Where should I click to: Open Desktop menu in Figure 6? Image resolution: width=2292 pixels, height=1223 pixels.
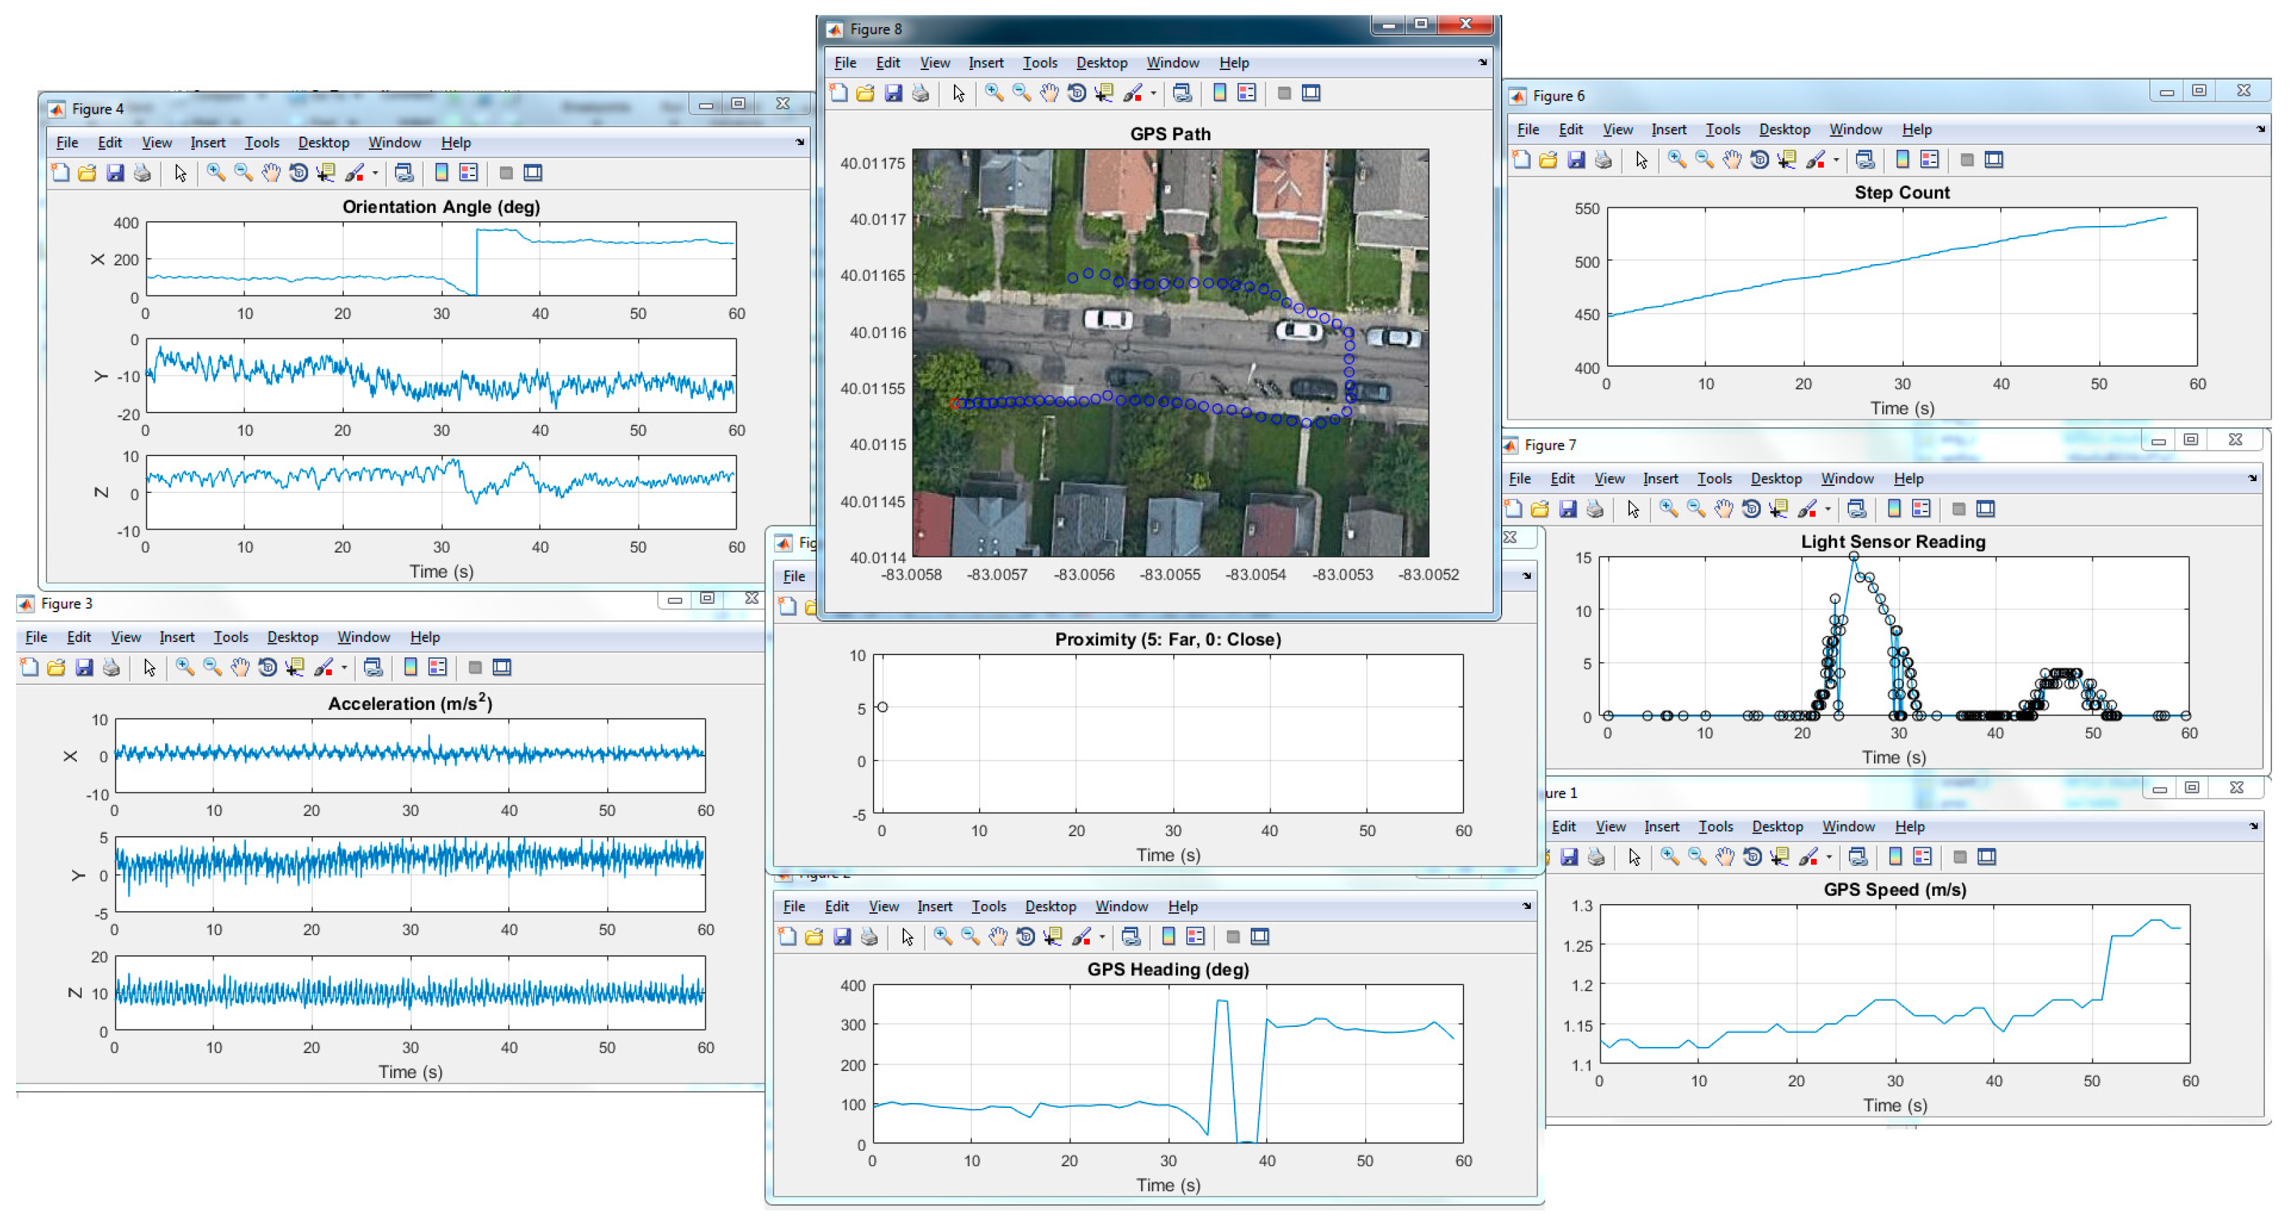pyautogui.click(x=1784, y=129)
